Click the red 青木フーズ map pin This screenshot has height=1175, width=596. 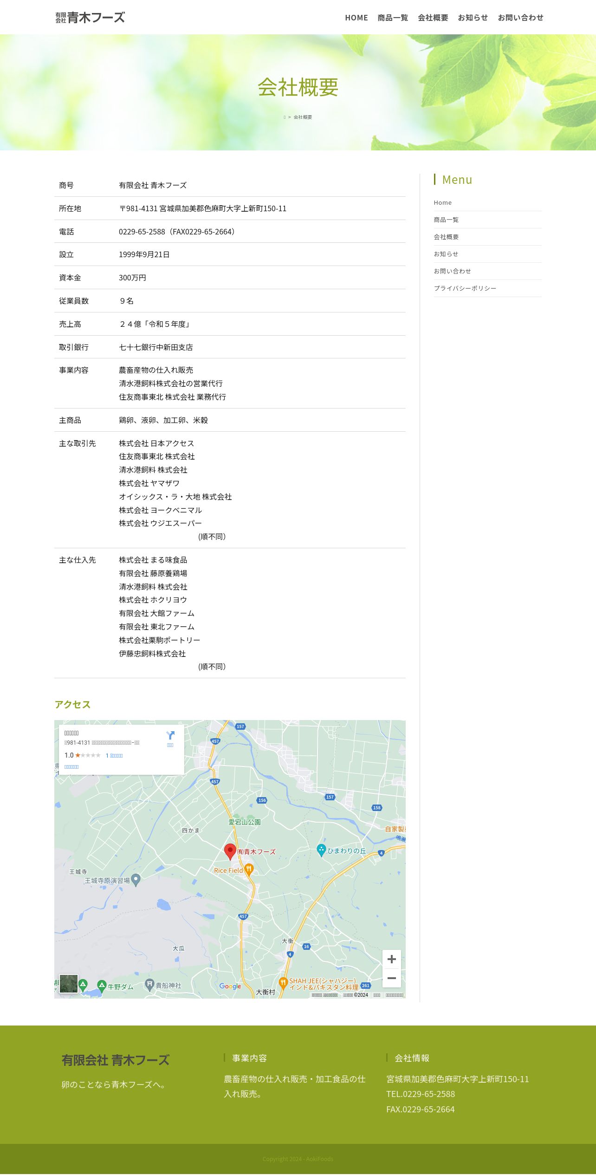point(230,851)
